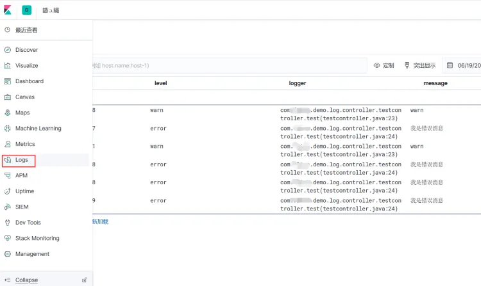The image size is (481, 286).
Task: Click the clock icon for recently viewed
Action: 7,29
